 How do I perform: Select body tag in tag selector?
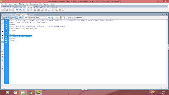(3, 88)
